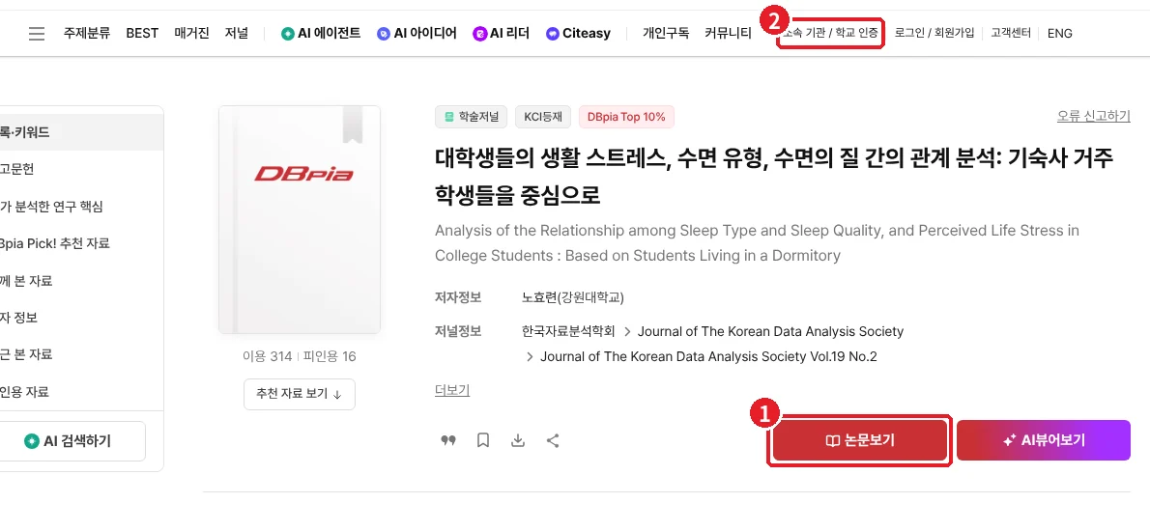Click 오류 신고하기 link
The width and height of the screenshot is (1150, 531).
[x=1094, y=116]
